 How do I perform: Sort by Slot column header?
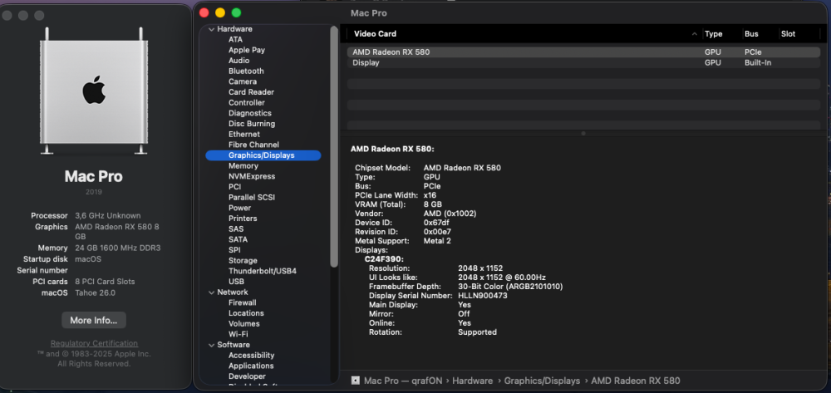788,34
